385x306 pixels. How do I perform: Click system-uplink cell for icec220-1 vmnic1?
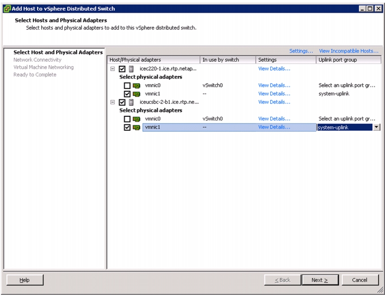334,94
